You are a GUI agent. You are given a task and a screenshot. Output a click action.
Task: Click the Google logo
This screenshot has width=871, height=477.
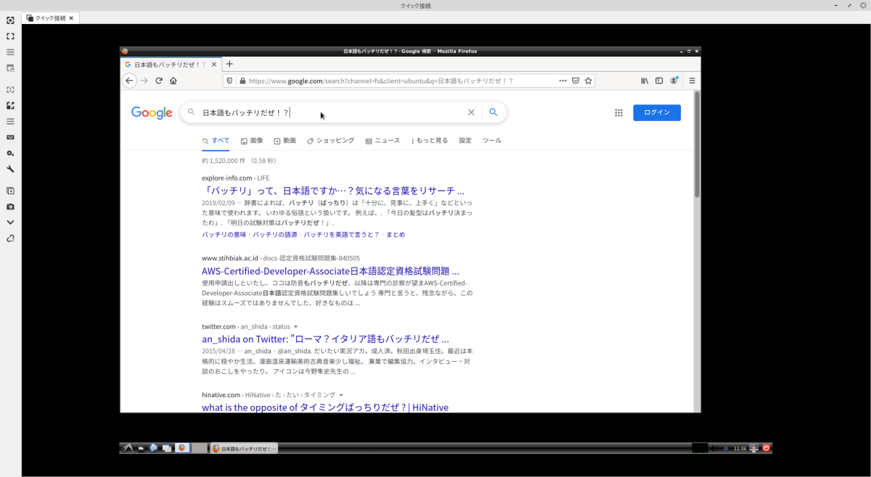coord(152,113)
